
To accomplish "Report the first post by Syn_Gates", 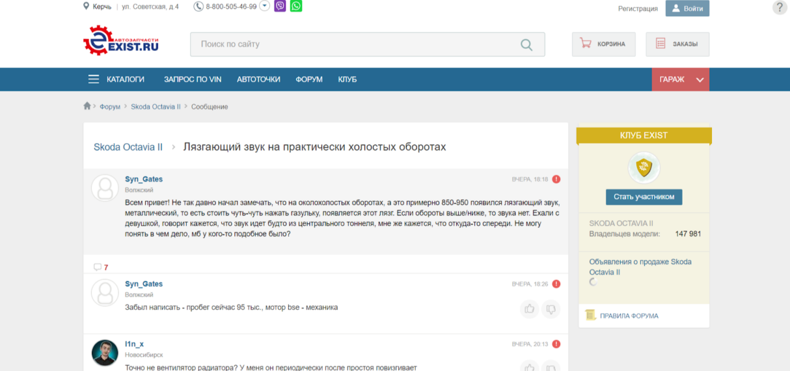I will click(556, 179).
